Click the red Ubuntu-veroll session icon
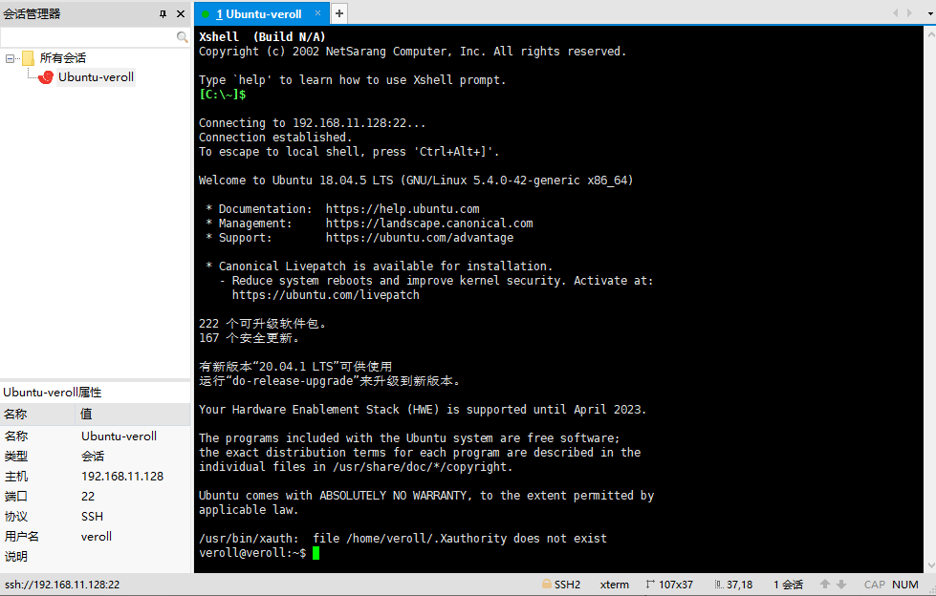 46,77
